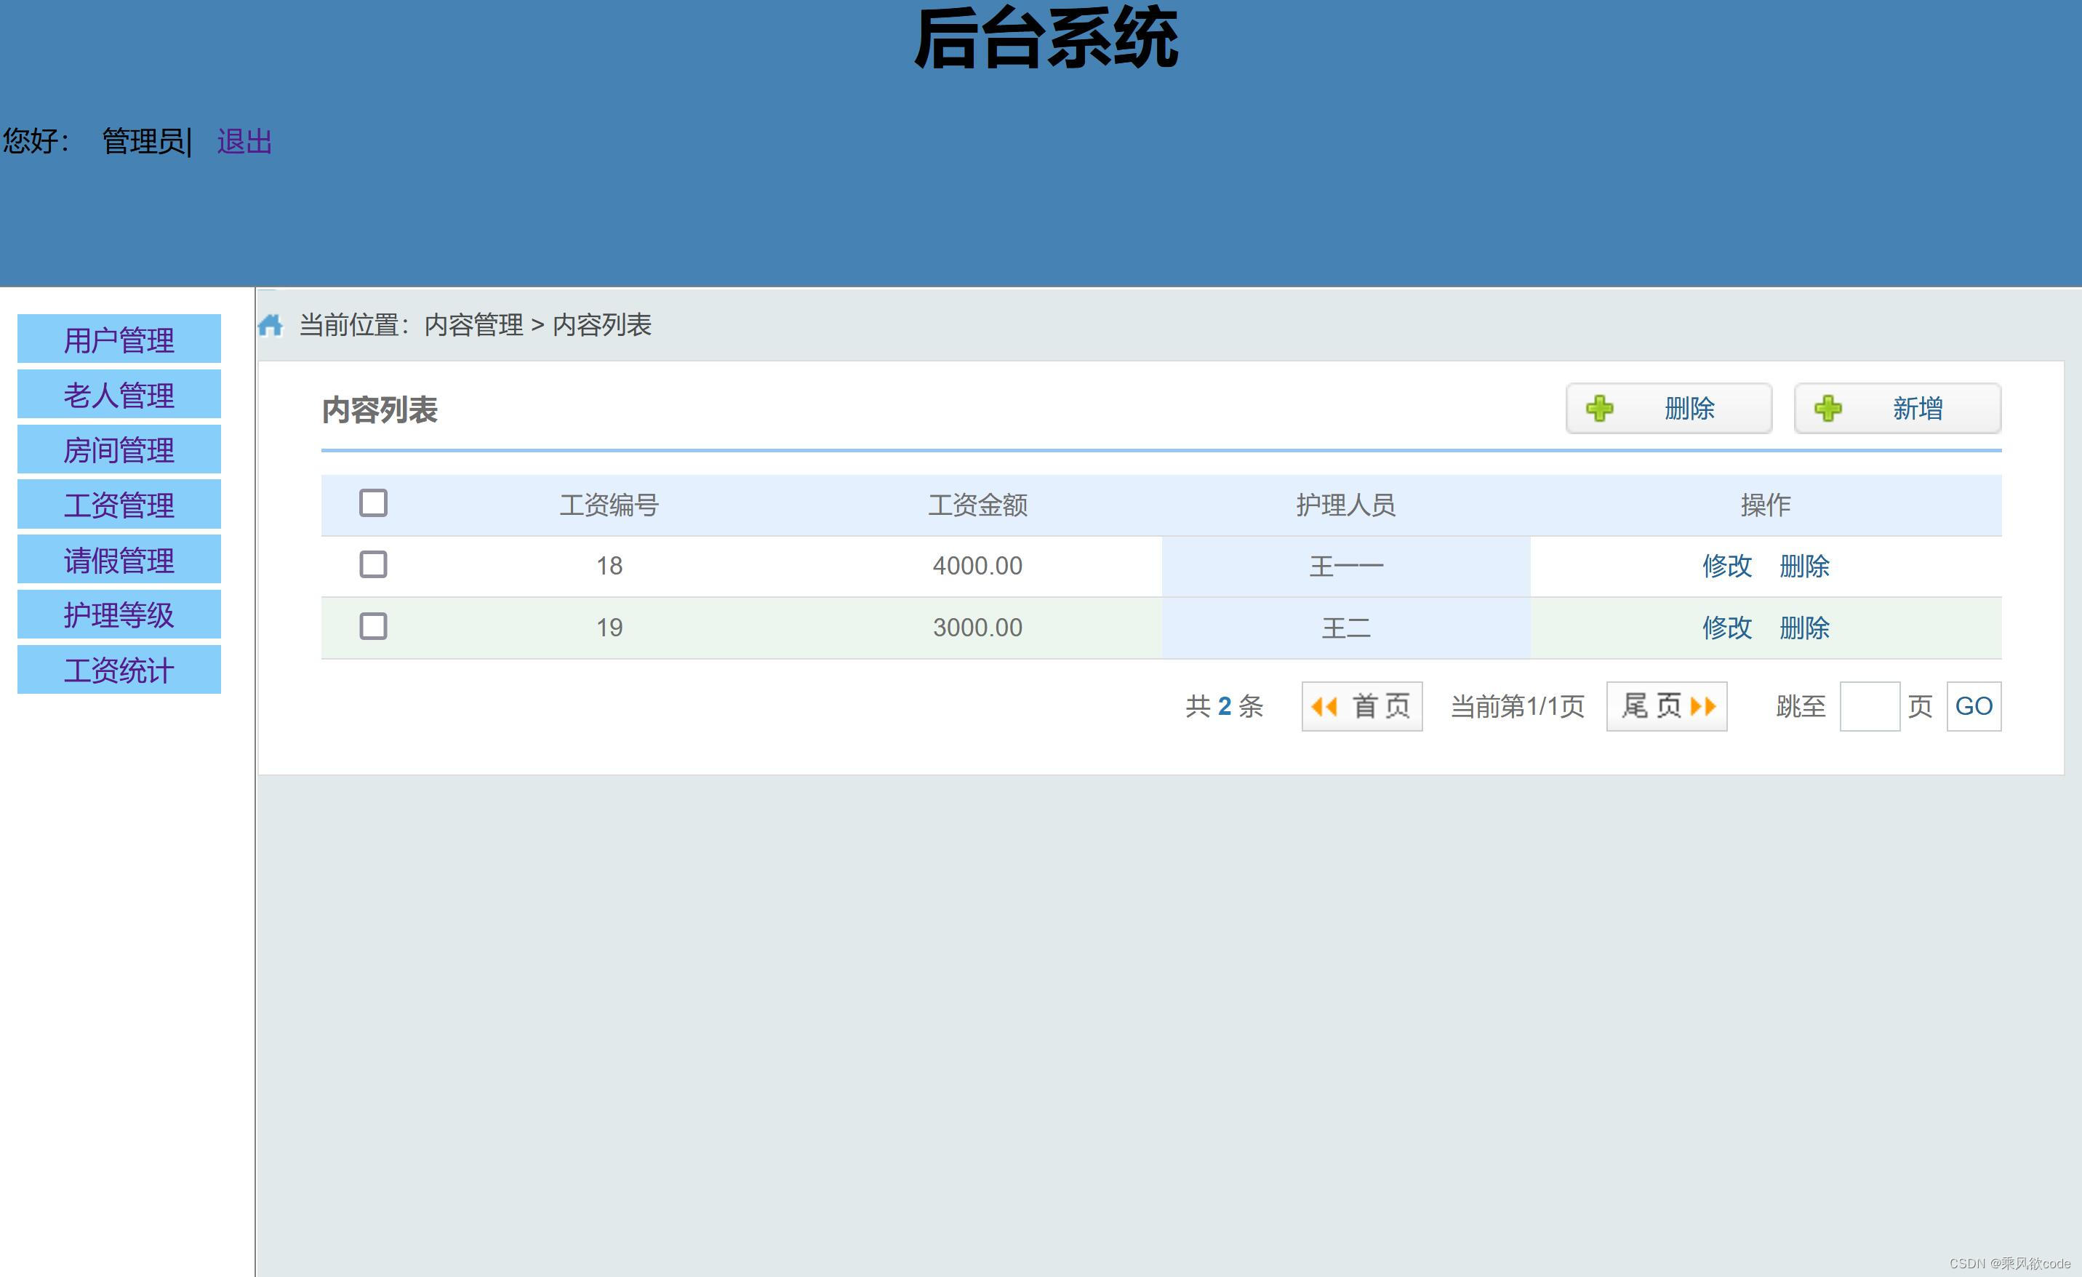The width and height of the screenshot is (2082, 1277).
Task: Open 老人管理 in the sidebar menu
Action: click(x=119, y=394)
